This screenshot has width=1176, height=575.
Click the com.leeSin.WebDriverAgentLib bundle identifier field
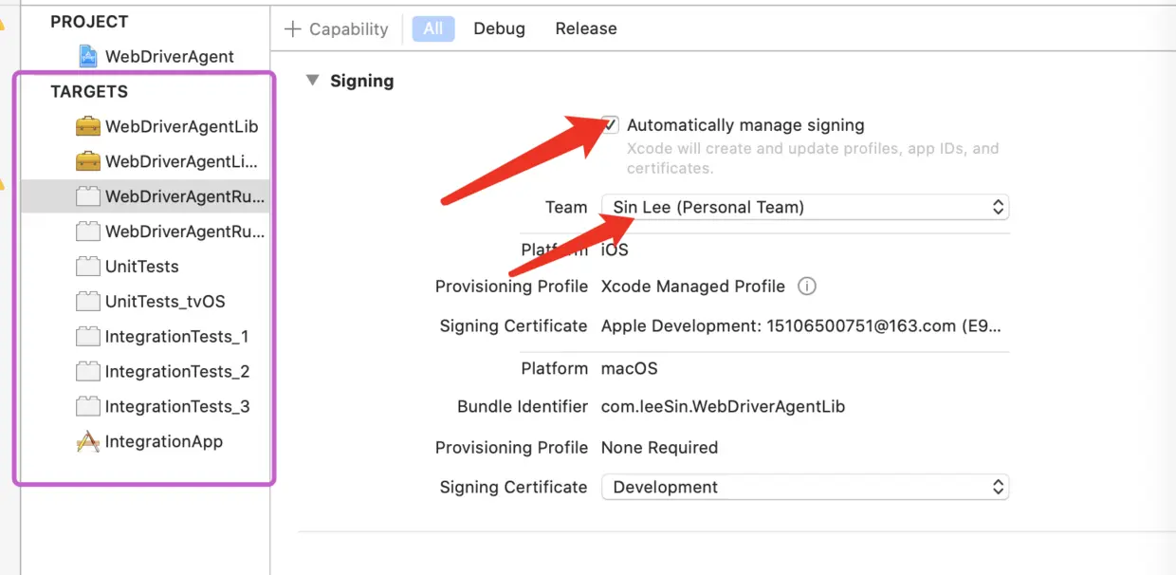[723, 406]
